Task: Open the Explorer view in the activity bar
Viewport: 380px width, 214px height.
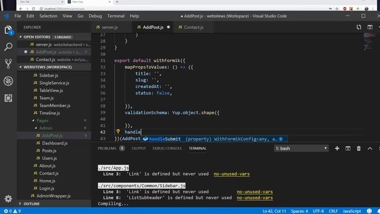Action: tap(8, 30)
